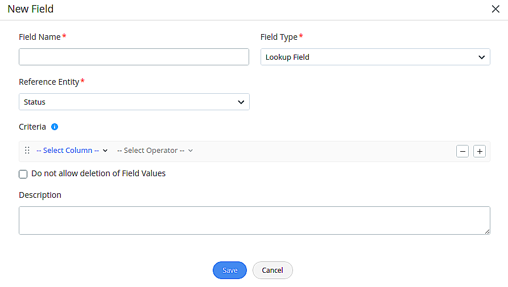Close the New Field dialog
508x287 pixels.
(495, 9)
